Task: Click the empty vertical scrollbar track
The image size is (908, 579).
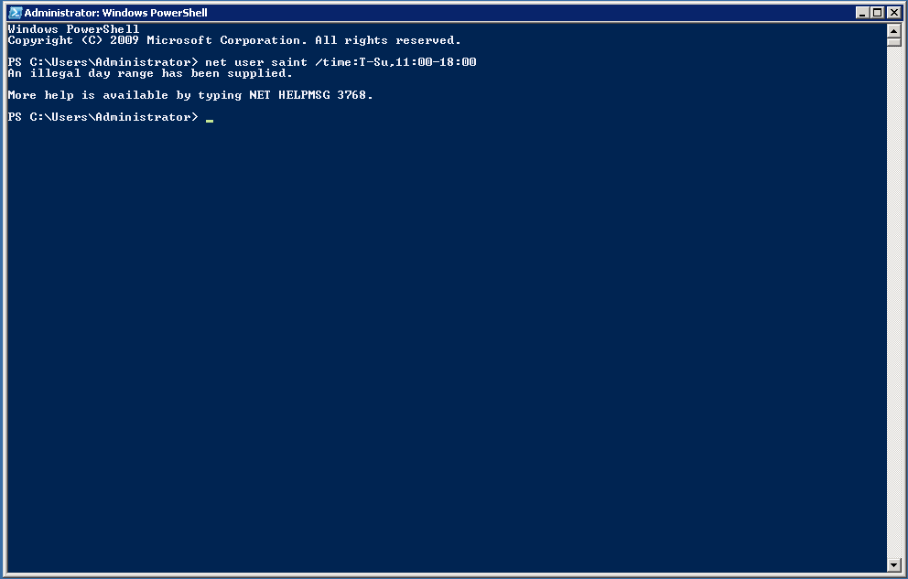Action: tap(893, 301)
